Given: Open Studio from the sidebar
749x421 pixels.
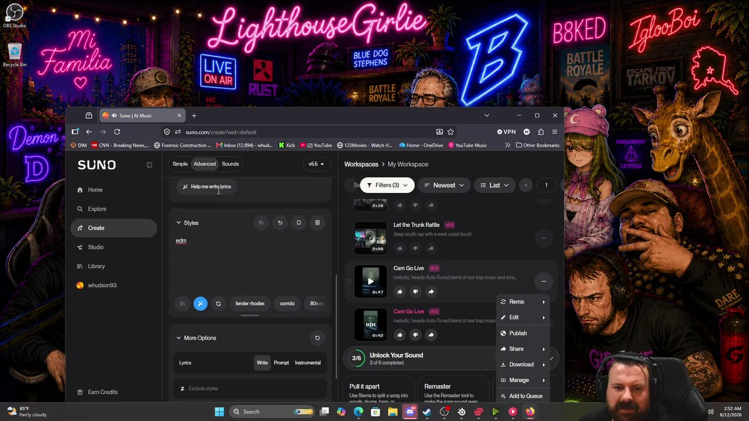Looking at the screenshot, I should click(x=114, y=247).
